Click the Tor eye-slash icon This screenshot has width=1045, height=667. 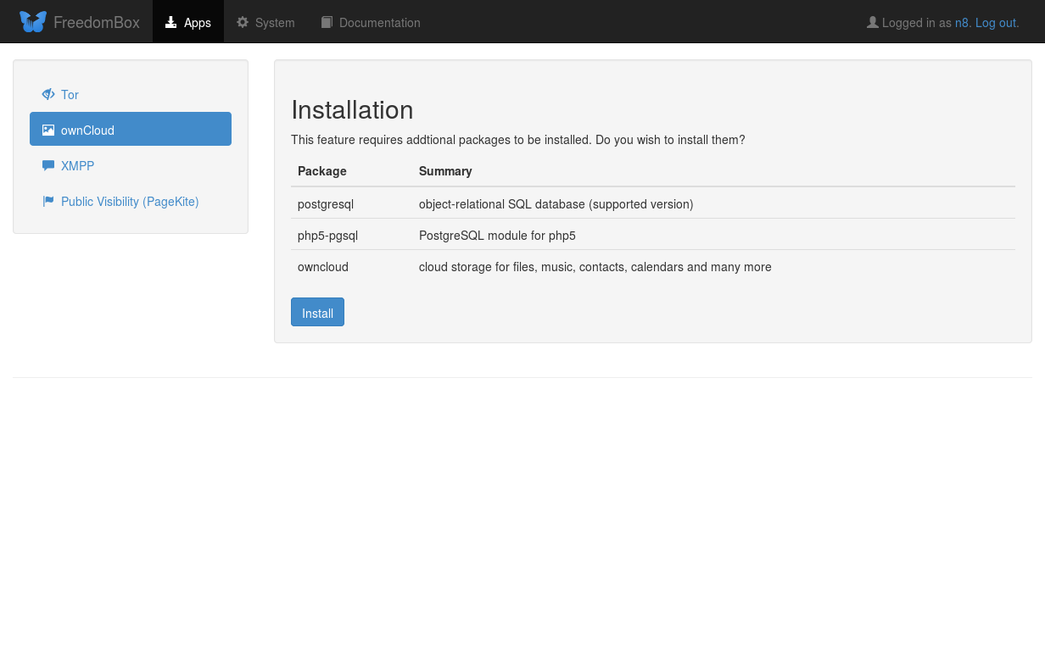[x=48, y=95]
